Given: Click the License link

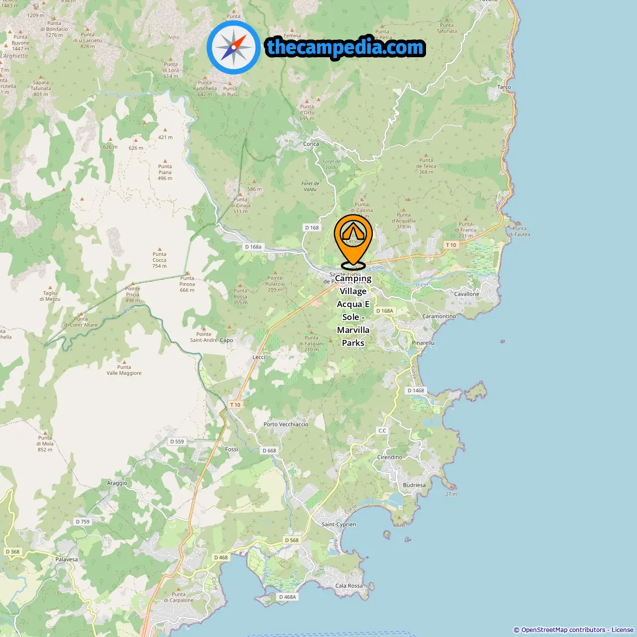Looking at the screenshot, I should [623, 630].
